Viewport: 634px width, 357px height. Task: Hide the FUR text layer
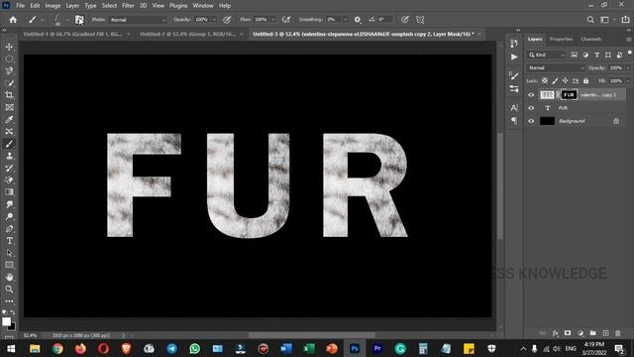tap(531, 108)
